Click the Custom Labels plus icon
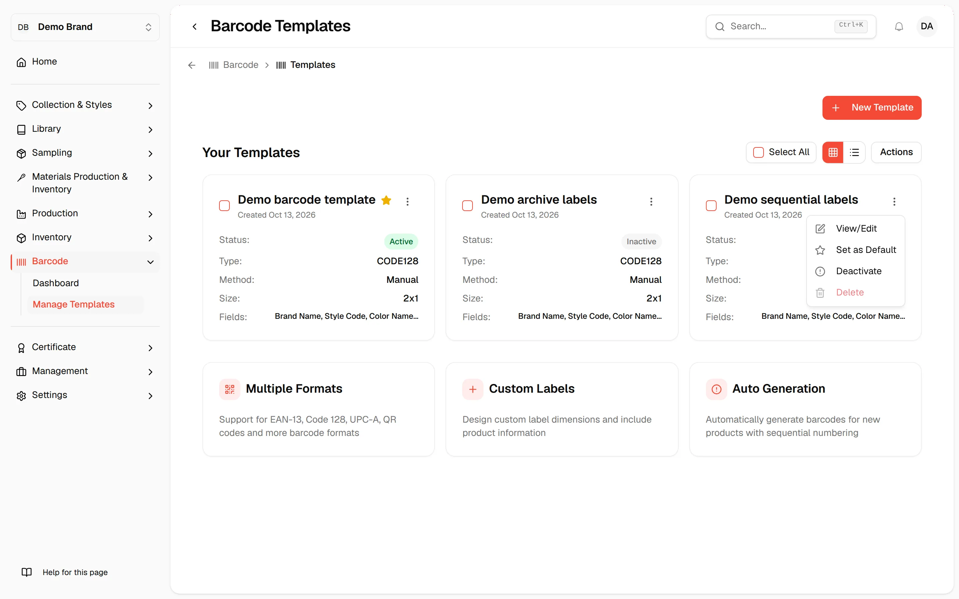Screen dimensions: 959x599 click(x=473, y=389)
